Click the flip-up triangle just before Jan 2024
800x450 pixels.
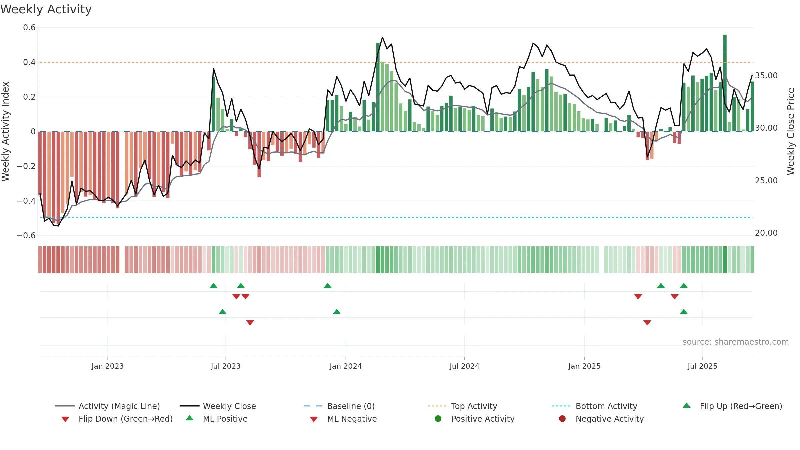coord(328,286)
